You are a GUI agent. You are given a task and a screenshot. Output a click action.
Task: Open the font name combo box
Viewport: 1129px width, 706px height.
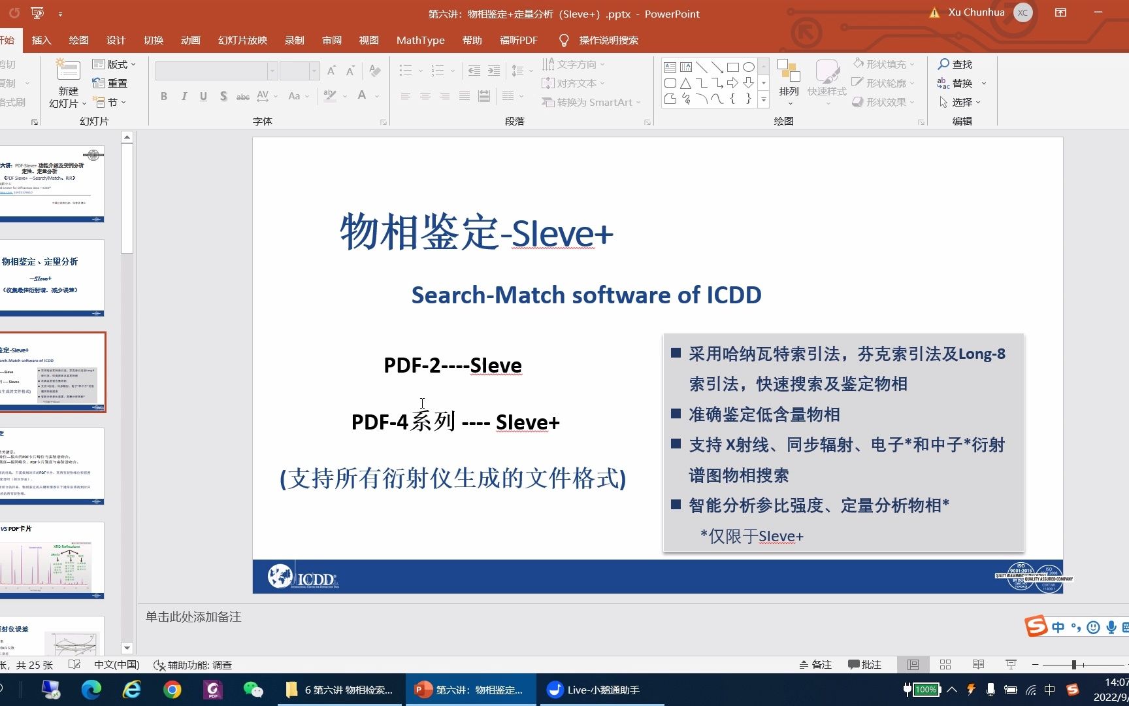217,71
